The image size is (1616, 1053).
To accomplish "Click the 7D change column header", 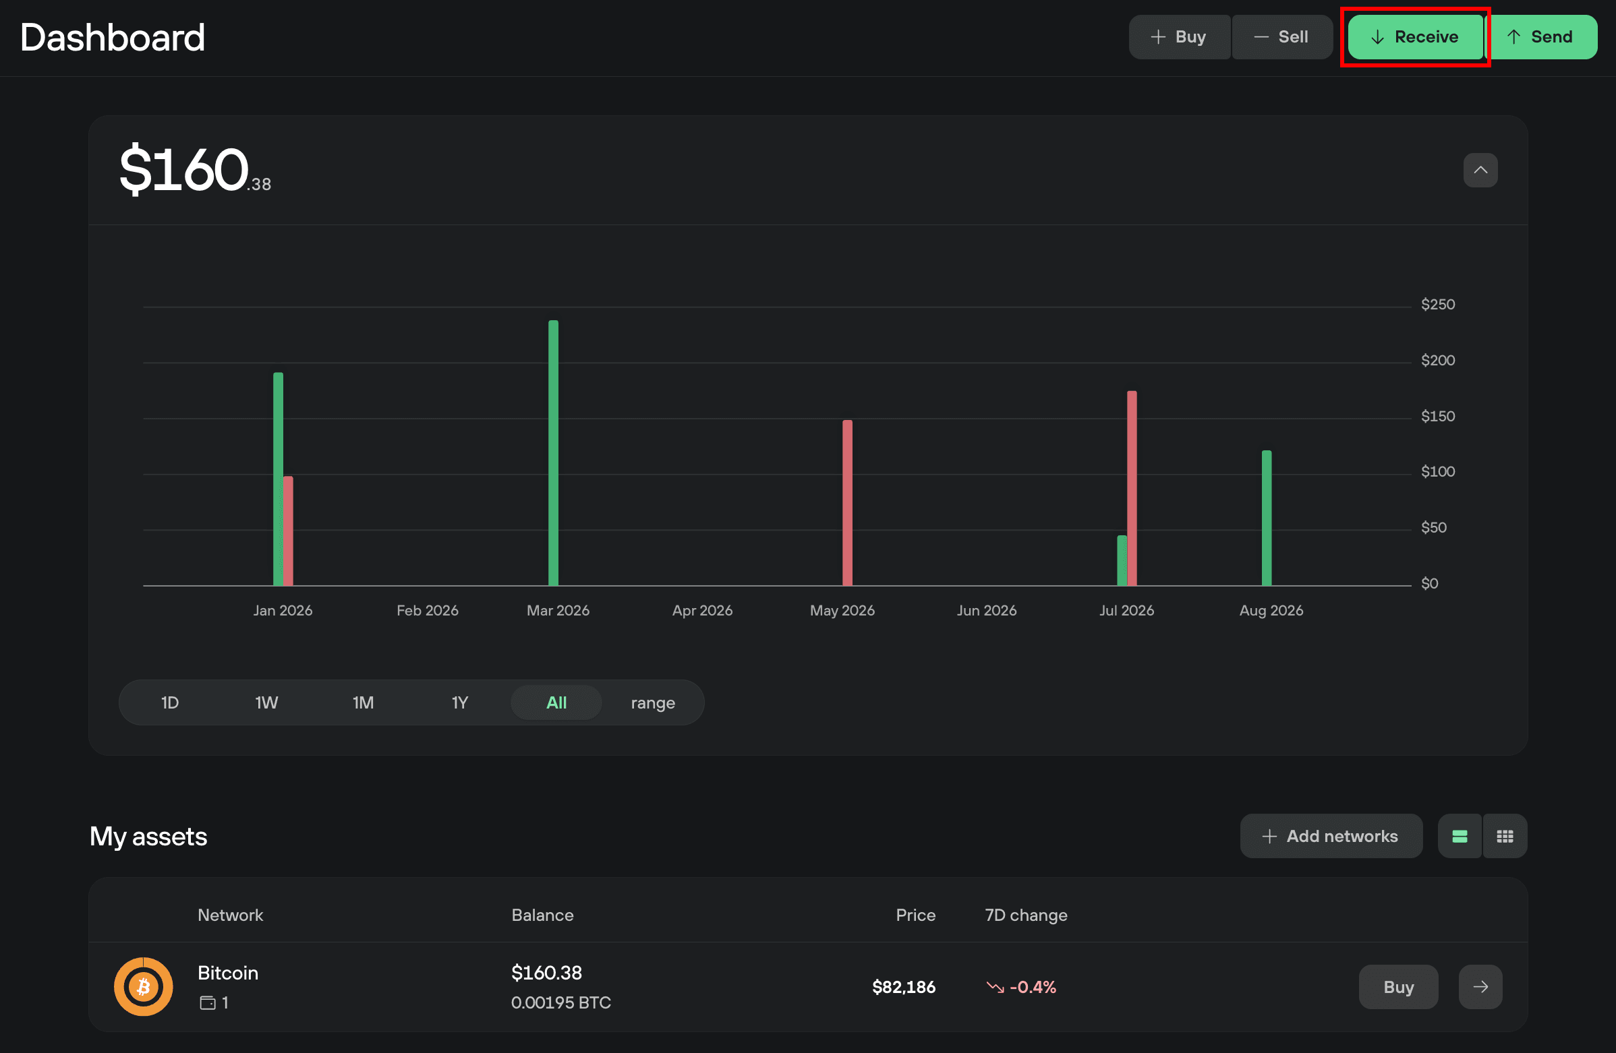I will pyautogui.click(x=1026, y=915).
